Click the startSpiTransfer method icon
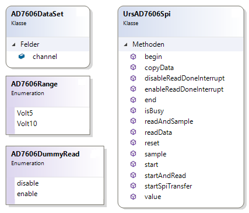This screenshot has height=213, width=249. pos(133,186)
